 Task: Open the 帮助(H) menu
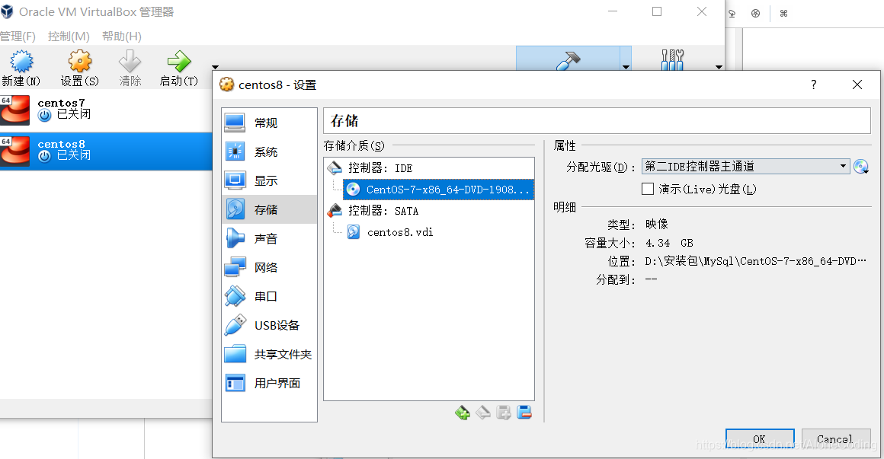(122, 37)
